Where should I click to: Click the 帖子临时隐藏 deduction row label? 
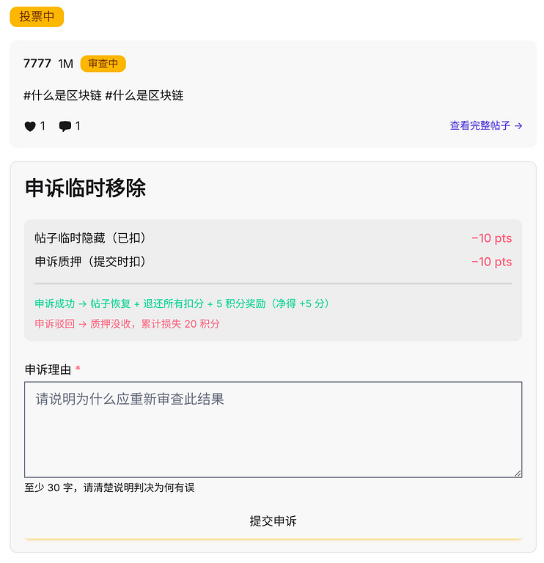tap(91, 238)
